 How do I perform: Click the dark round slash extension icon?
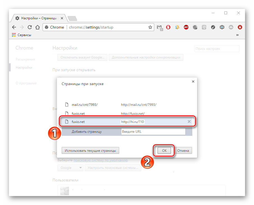coord(213,27)
